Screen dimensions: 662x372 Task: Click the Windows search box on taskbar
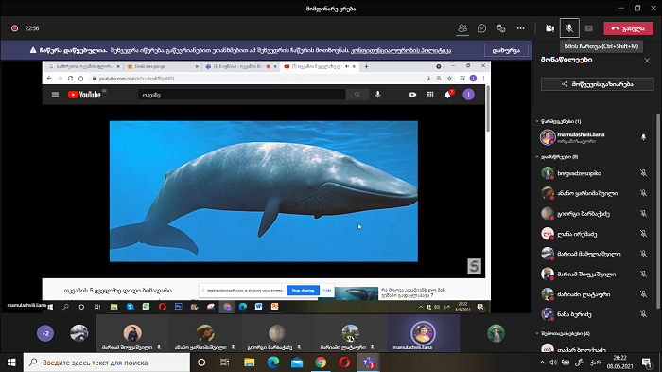(106, 363)
